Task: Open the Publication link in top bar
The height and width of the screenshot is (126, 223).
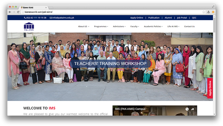Action: coord(154,18)
